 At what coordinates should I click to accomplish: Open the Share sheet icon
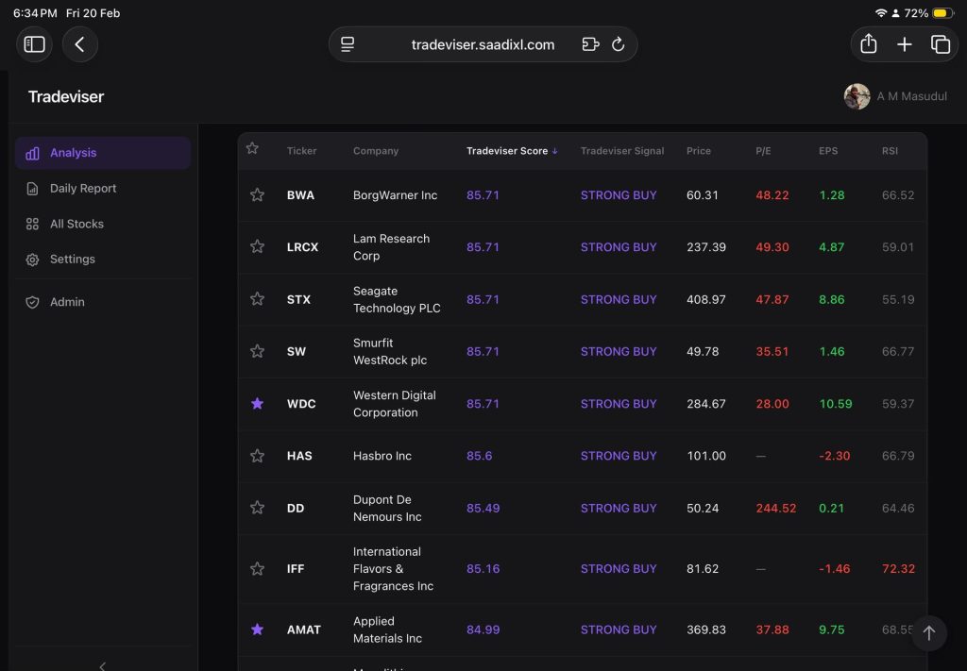(x=869, y=43)
